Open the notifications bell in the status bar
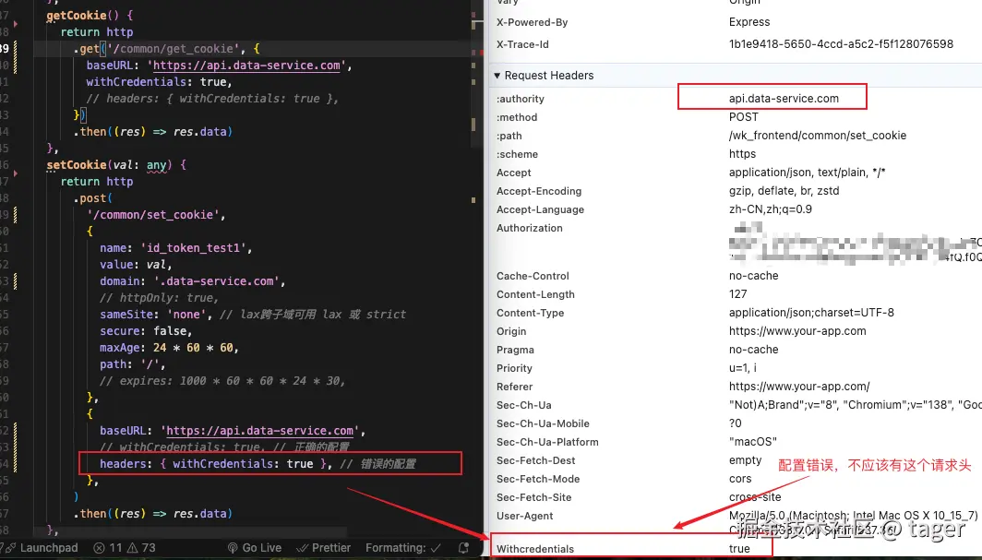The width and height of the screenshot is (982, 560). [x=466, y=548]
